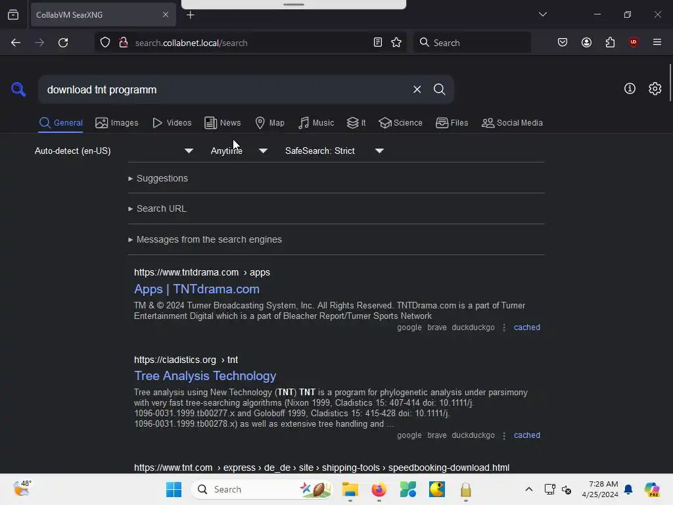Click the tnt.com speedbooking-download URL
673x505 pixels.
(x=321, y=468)
